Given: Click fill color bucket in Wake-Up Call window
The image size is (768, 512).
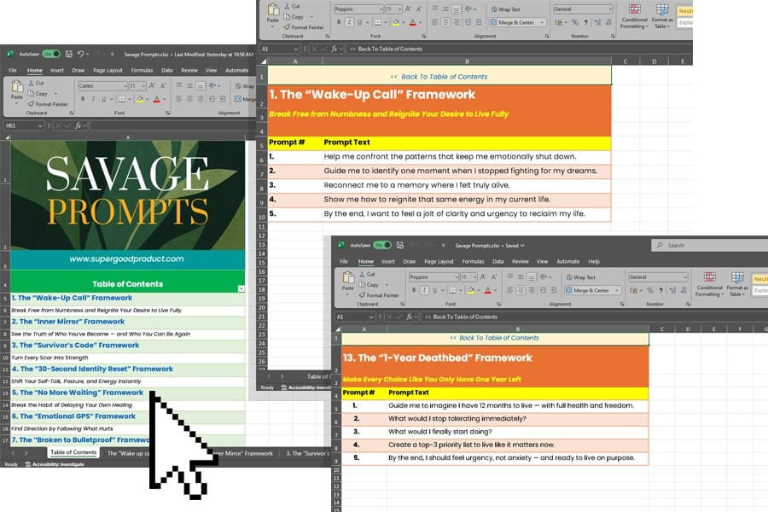Looking at the screenshot, I should pyautogui.click(x=396, y=22).
